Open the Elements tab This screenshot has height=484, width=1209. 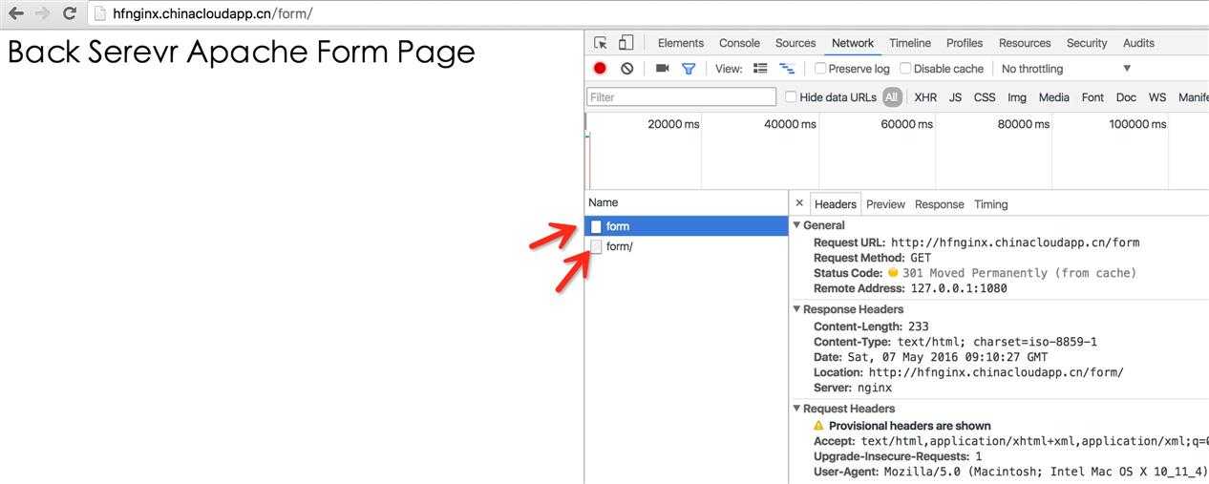click(x=681, y=43)
